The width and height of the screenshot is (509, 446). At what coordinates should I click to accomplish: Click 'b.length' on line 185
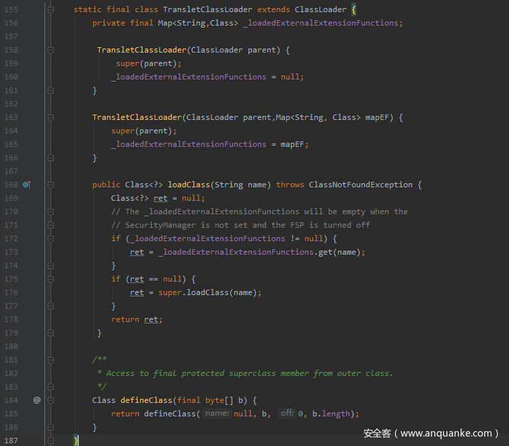(331, 414)
